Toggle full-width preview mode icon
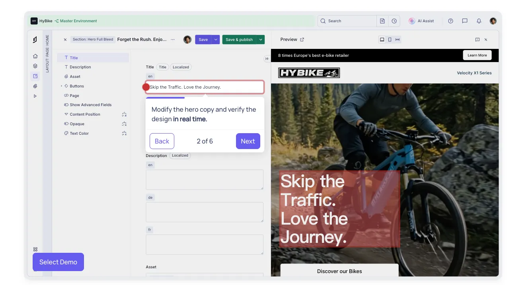Viewport: 507px width, 285px height. pos(397,39)
